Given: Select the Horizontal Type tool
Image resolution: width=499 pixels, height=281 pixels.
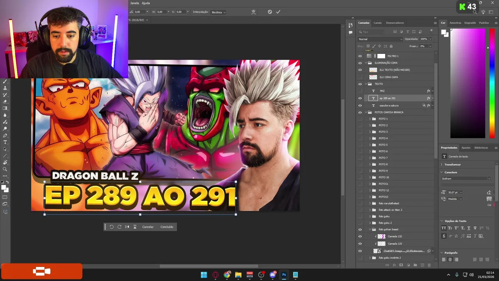Looking at the screenshot, I should pyautogui.click(x=5, y=142).
